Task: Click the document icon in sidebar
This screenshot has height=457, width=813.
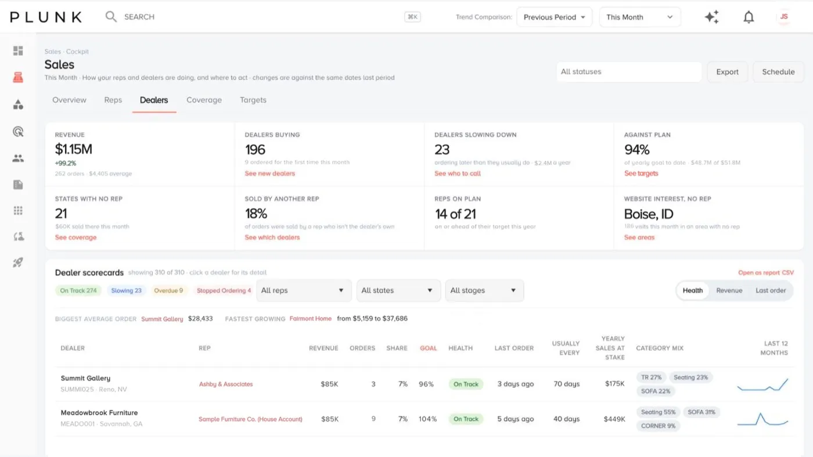Action: tap(18, 185)
